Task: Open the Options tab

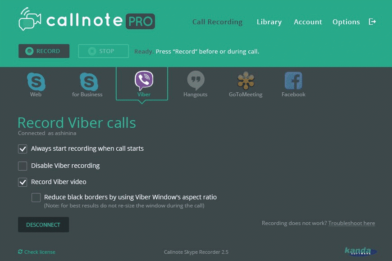Action: tap(346, 22)
